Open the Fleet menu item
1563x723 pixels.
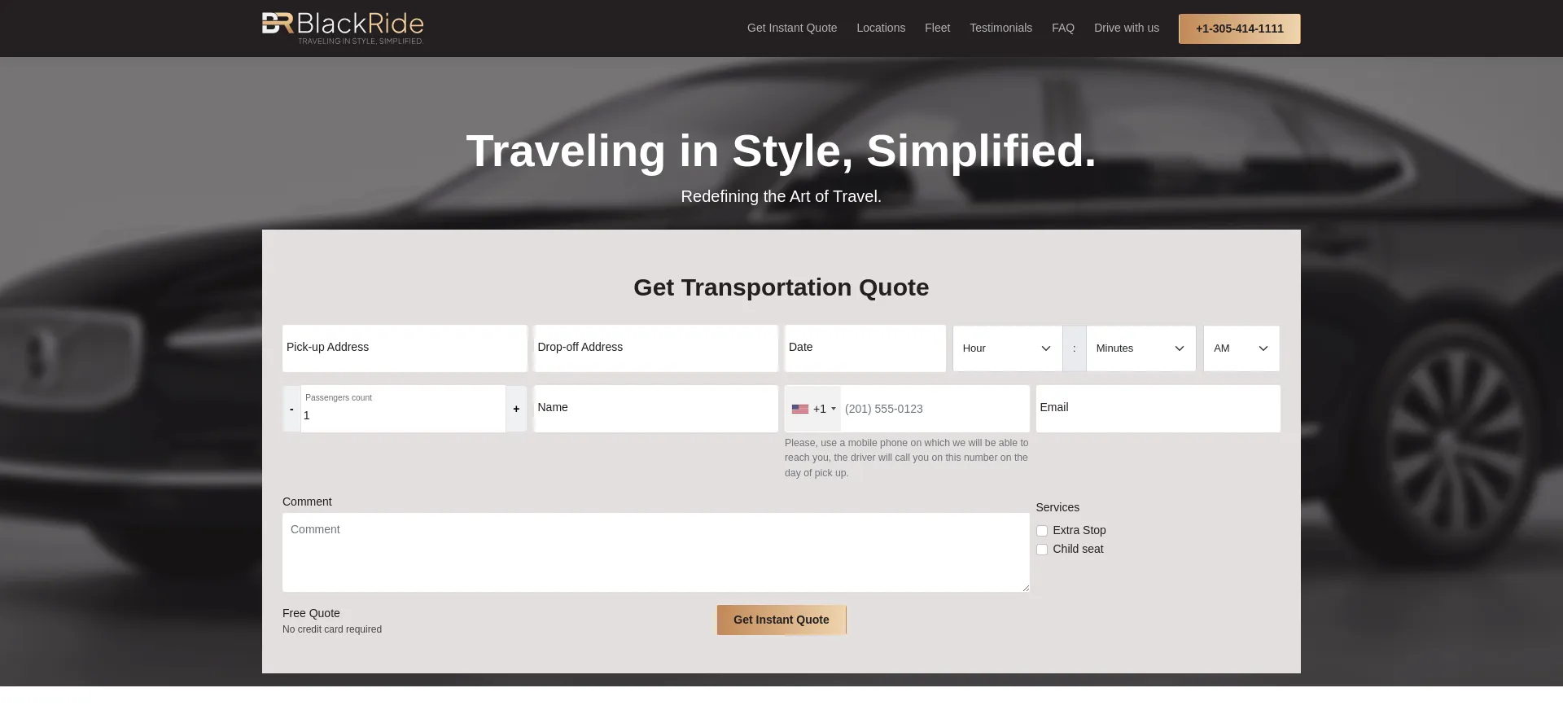pos(937,28)
